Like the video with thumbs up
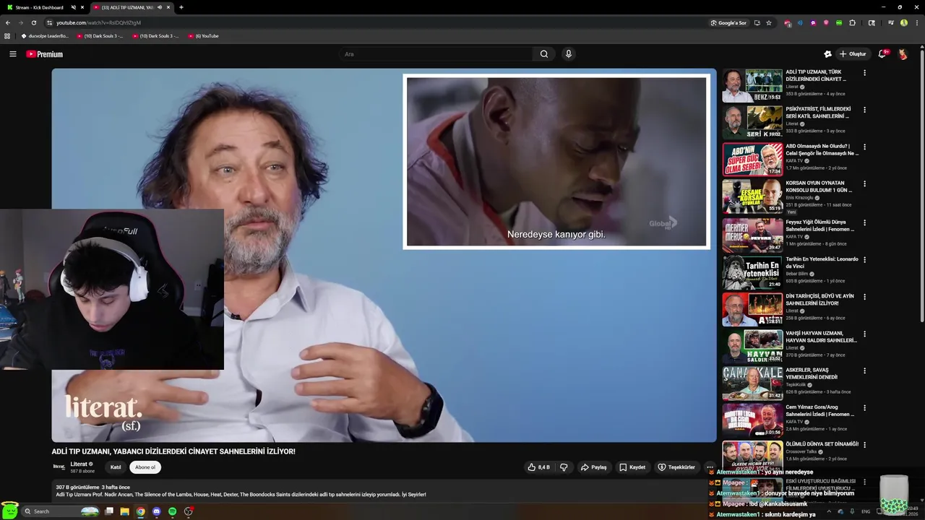The height and width of the screenshot is (520, 925). (x=539, y=467)
